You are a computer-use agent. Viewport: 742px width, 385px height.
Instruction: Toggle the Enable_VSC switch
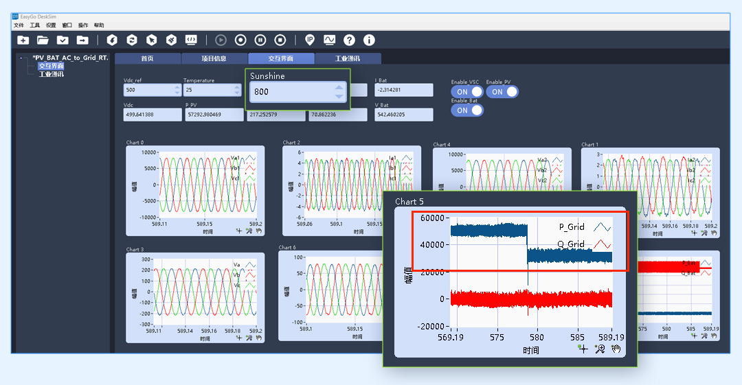467,92
